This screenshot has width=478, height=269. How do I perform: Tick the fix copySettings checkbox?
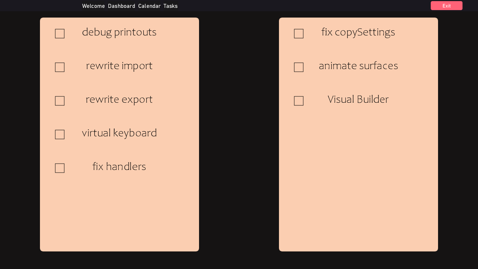299,34
